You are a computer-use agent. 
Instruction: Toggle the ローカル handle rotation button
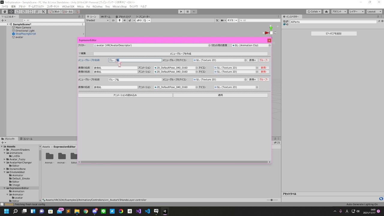tap(67, 12)
